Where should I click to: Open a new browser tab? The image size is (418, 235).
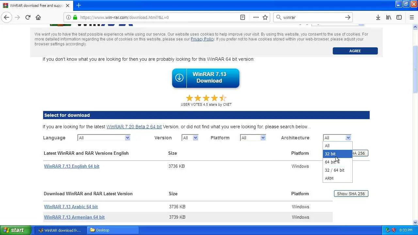[x=79, y=5]
